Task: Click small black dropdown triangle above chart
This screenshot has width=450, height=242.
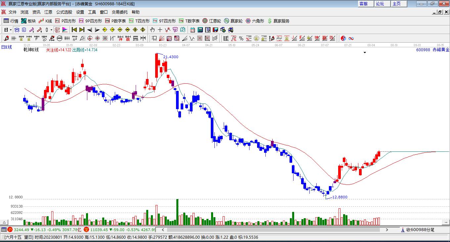Action: [365, 52]
